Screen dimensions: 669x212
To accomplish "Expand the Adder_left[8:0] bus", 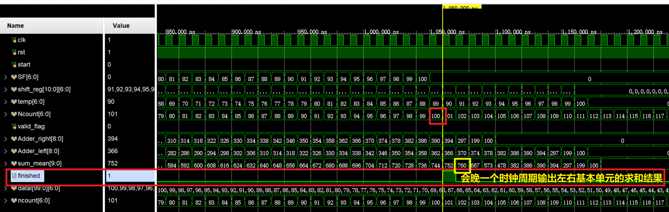I will point(6,151).
